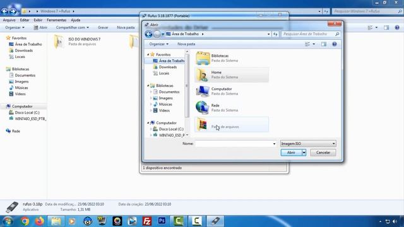Collapse the Favoritos group in Abrir dialog
Image resolution: width=404 pixels, height=227 pixels.
[x=148, y=55]
